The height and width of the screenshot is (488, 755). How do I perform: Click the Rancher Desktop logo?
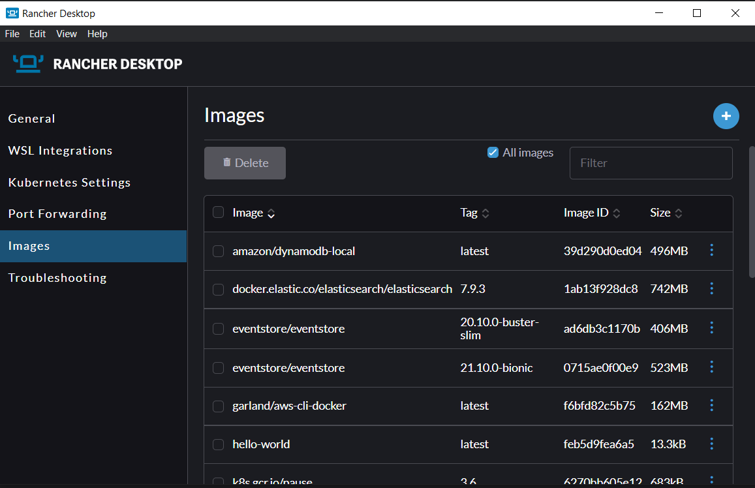coord(27,63)
